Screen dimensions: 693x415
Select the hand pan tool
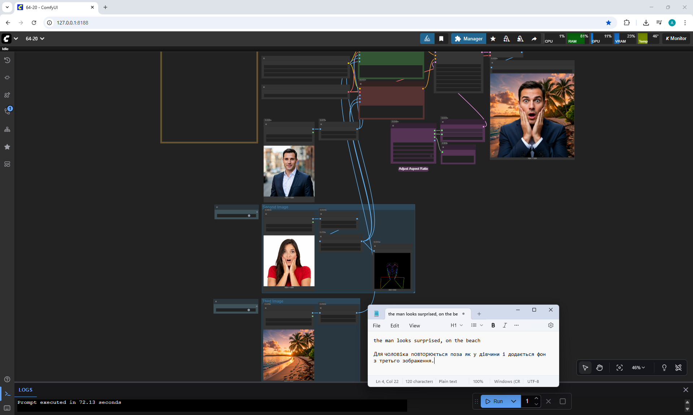600,368
